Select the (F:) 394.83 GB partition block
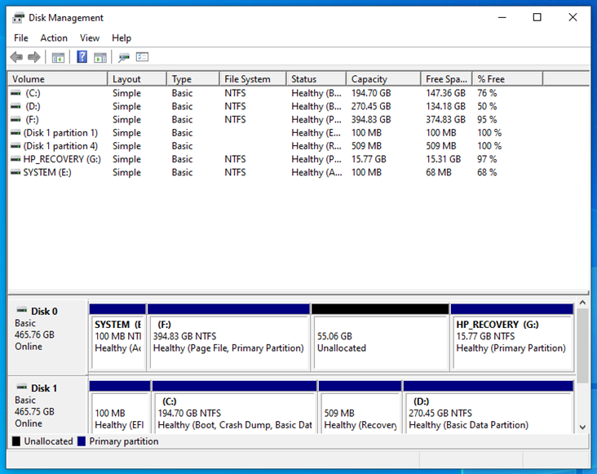 tap(229, 341)
